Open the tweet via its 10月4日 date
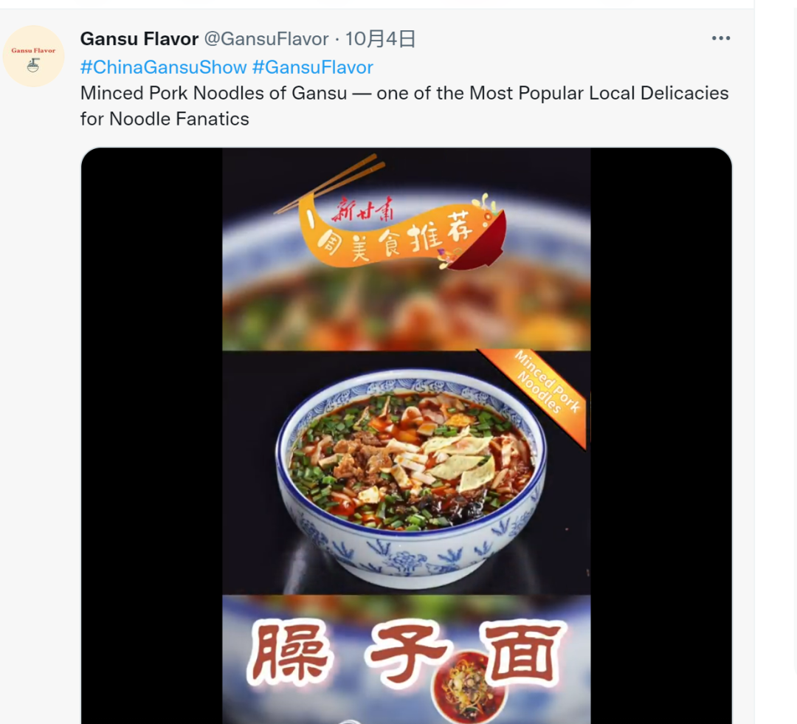797x724 pixels. 380,39
